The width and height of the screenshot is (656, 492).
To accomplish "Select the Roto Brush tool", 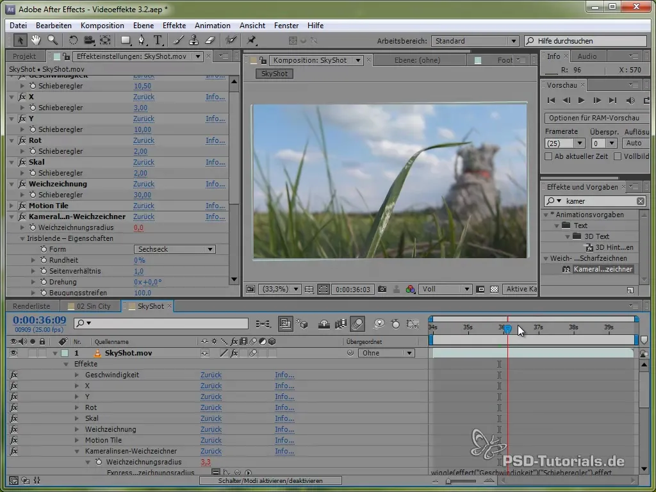I will (231, 40).
